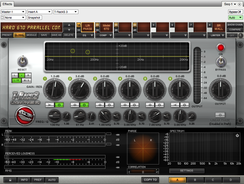The height and width of the screenshot is (184, 244).
Task: Toggle band 1 power button on
Action: (59, 105)
